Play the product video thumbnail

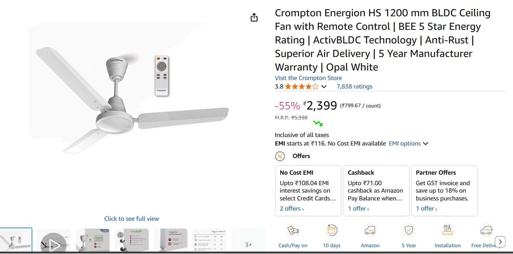[x=53, y=241]
